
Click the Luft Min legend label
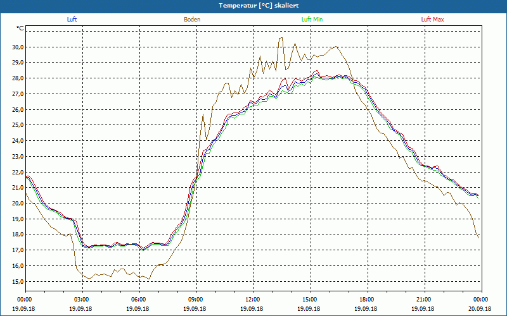click(x=312, y=20)
